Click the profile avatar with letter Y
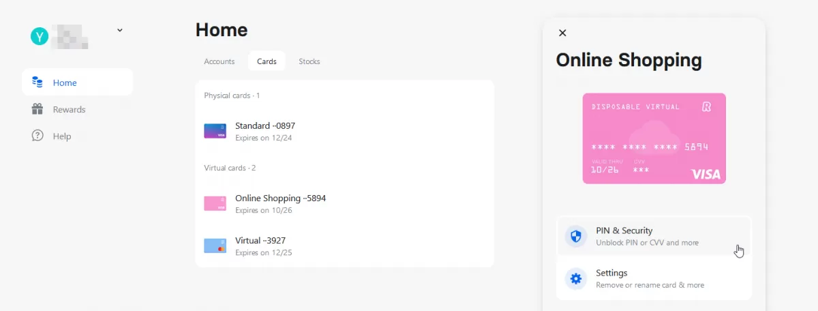 40,37
